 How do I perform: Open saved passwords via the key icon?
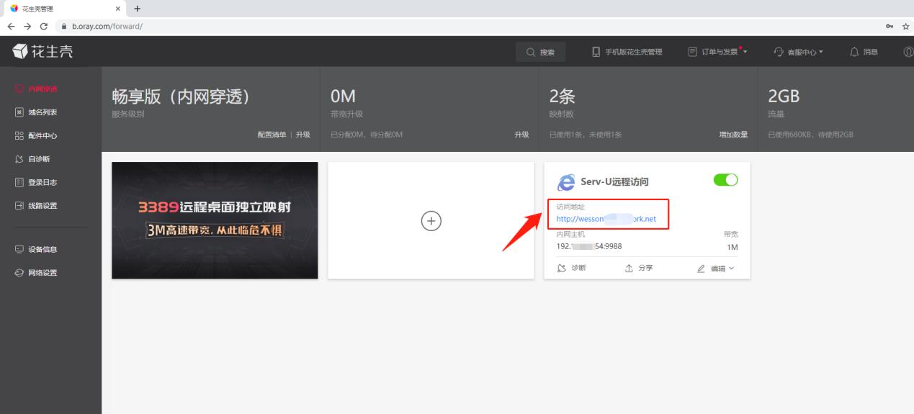[x=890, y=26]
